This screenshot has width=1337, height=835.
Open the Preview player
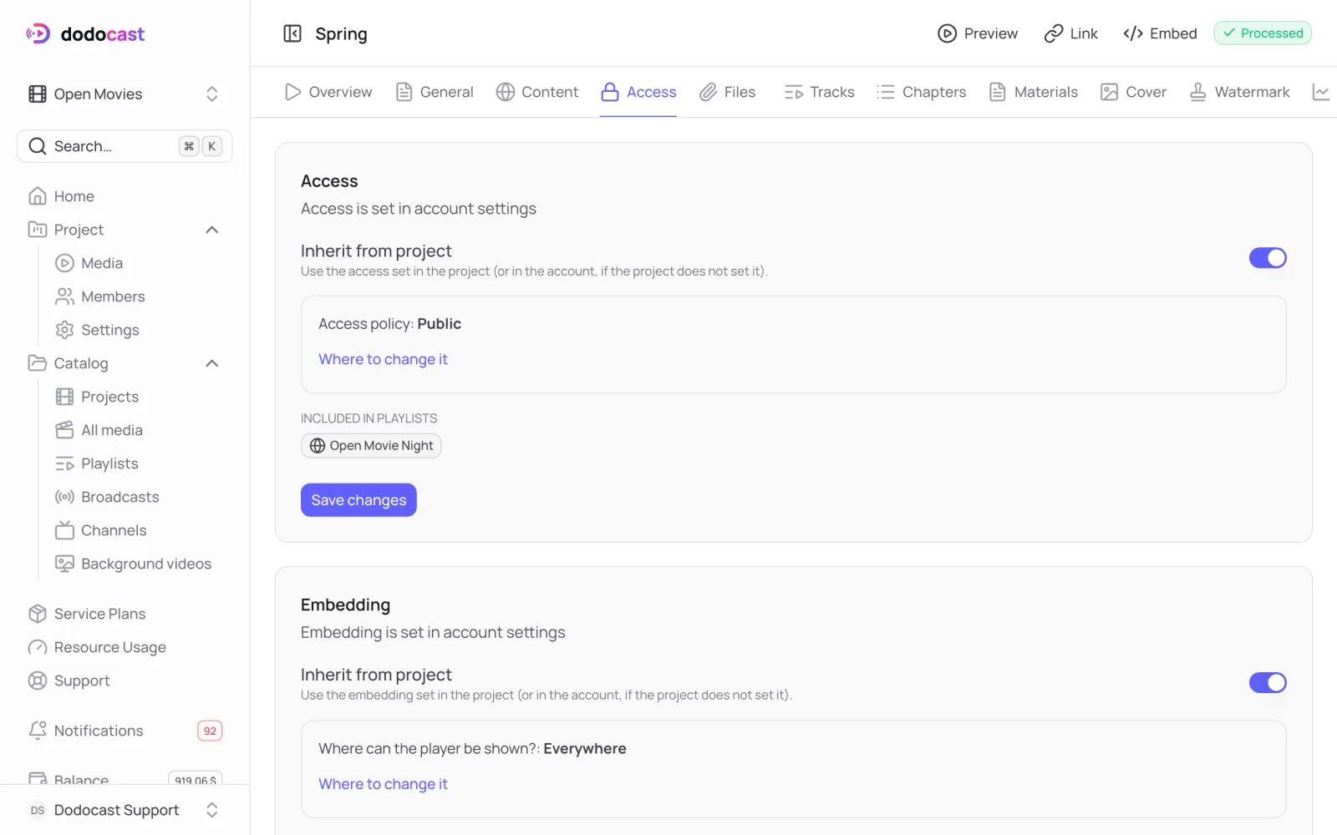coord(978,33)
